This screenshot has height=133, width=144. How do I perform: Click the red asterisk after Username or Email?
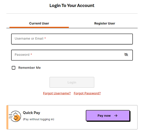[45, 38]
